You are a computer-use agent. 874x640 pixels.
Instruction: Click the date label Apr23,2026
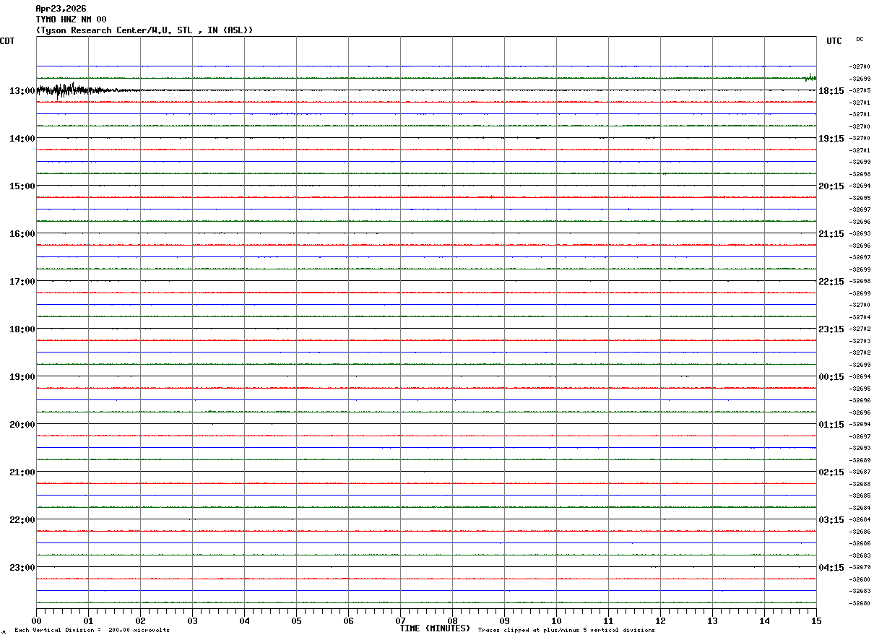[x=61, y=9]
